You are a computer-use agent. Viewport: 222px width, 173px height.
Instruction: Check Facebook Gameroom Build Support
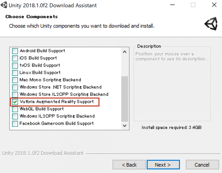(15, 124)
